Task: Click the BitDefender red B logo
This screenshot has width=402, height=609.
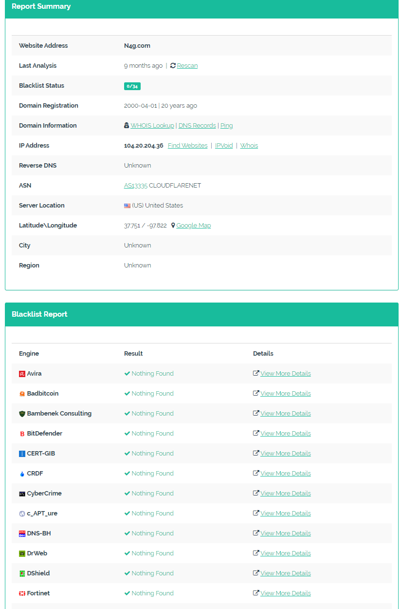Action: (x=22, y=434)
